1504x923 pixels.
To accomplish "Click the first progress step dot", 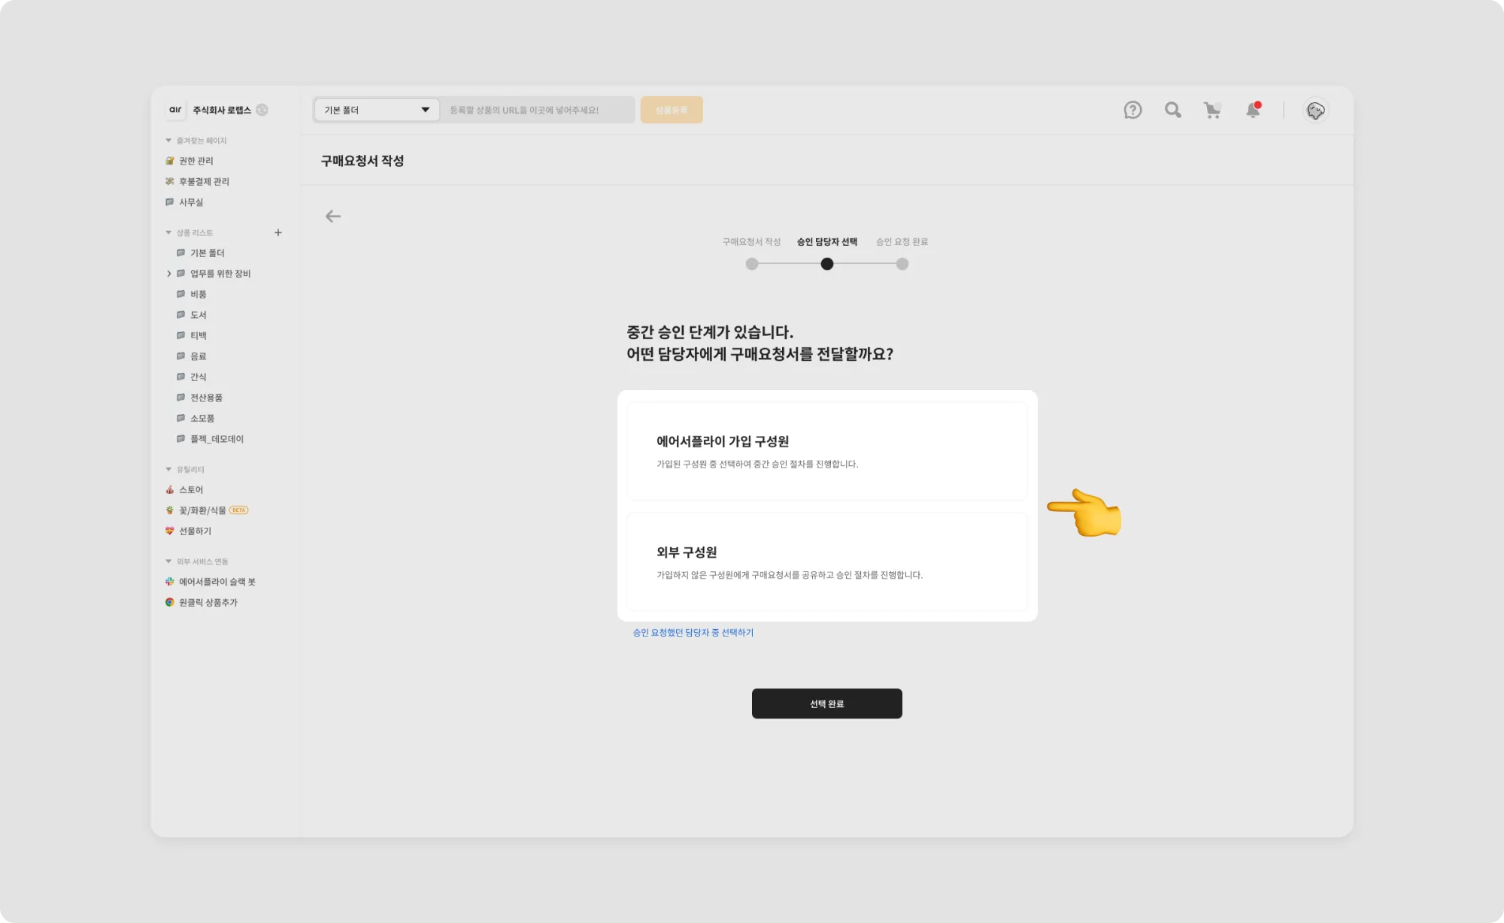I will click(752, 264).
